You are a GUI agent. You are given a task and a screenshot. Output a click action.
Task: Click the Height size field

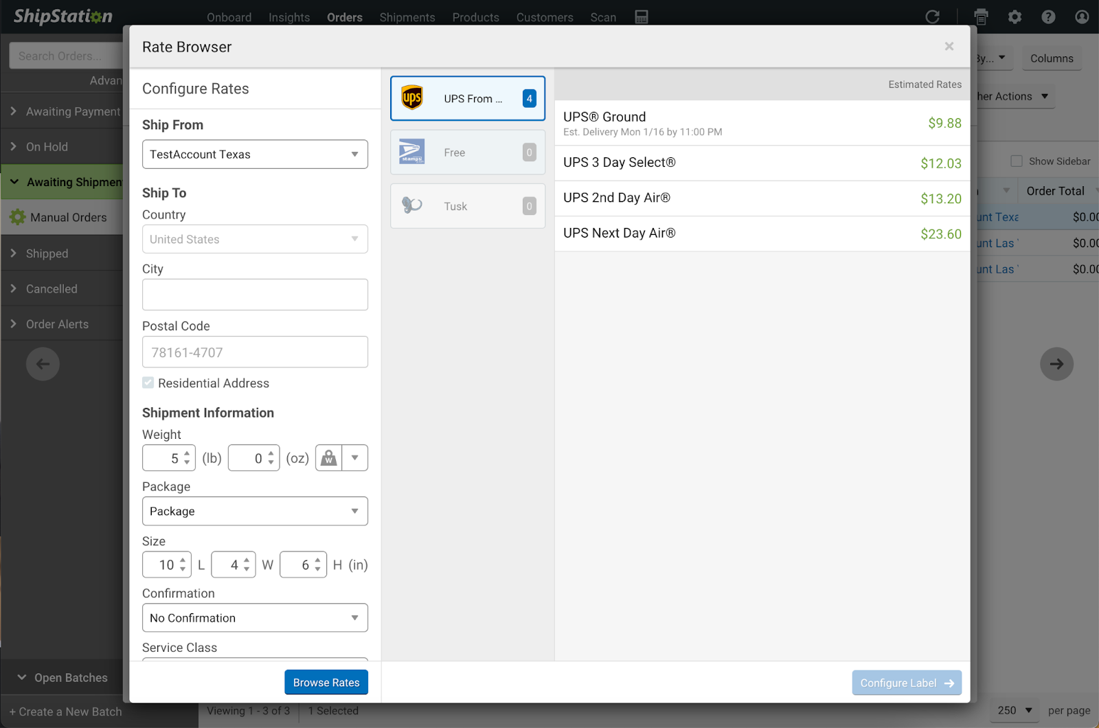[303, 565]
